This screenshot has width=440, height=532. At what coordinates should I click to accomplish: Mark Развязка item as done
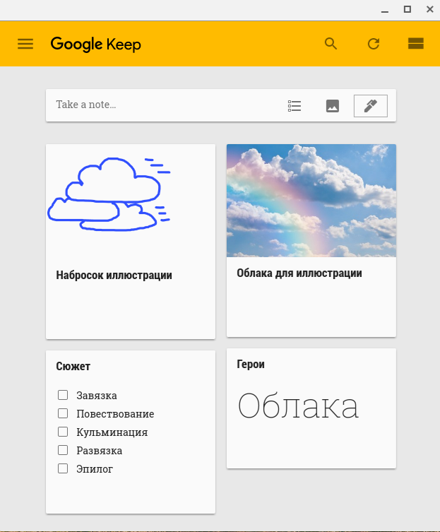63,450
